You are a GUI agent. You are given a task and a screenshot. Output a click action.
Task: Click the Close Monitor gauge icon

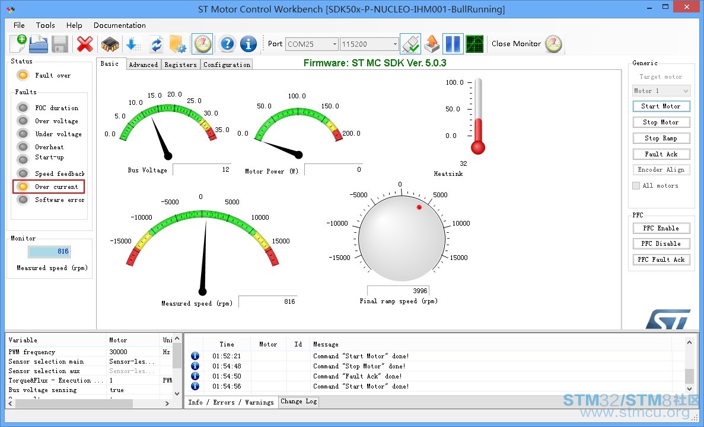tap(553, 44)
